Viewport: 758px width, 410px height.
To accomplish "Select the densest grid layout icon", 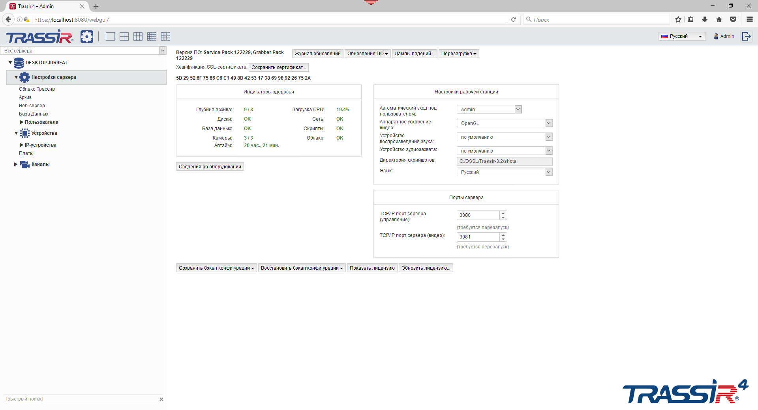I will [166, 36].
